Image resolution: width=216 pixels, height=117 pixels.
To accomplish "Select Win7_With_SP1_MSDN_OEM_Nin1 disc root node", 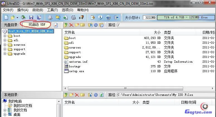I will click(31, 31).
